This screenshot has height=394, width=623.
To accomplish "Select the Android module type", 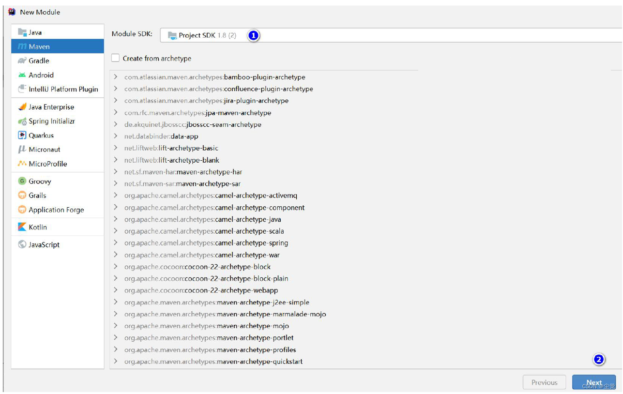I will (x=39, y=75).
